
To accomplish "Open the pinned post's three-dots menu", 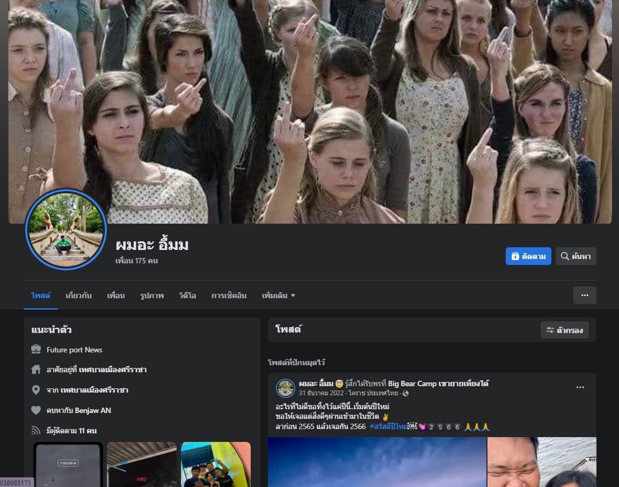I will point(580,388).
